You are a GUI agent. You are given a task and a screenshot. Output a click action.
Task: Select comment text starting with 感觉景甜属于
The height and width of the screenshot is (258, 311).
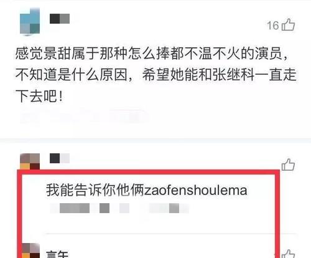(155, 75)
